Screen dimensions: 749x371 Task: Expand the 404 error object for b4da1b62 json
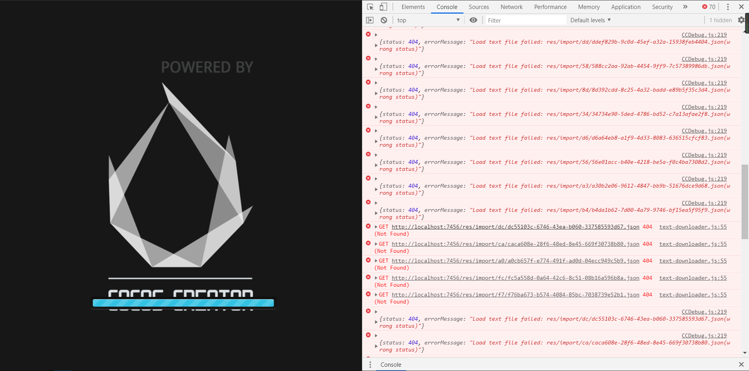coord(376,214)
